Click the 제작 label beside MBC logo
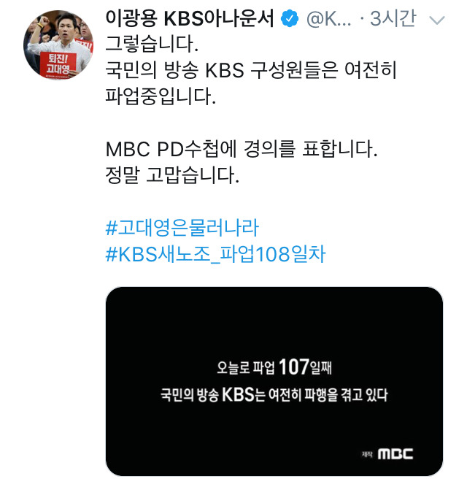 click(367, 454)
